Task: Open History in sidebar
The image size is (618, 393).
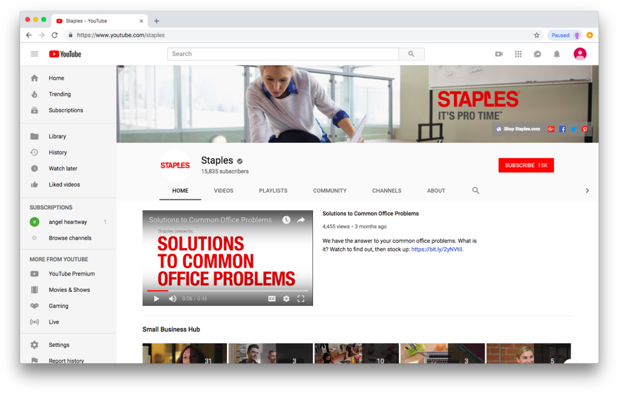Action: coord(68,153)
